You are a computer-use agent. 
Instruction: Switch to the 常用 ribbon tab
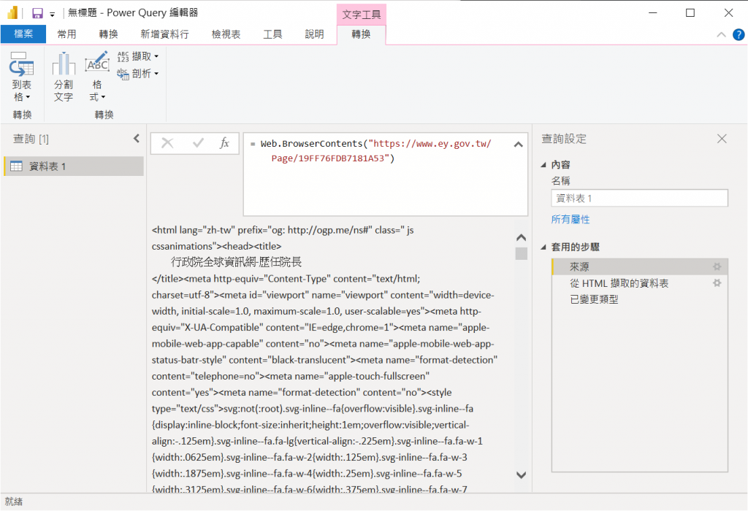66,34
